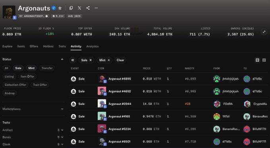Image resolution: width=270 pixels, height=148 pixels.
Task: Click the blue verified badge beside Argonauts
Action: point(54,8)
